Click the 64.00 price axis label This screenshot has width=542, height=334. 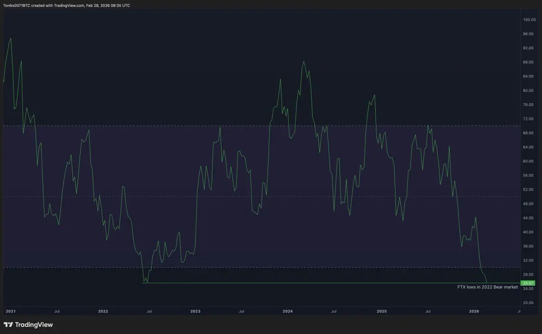click(528, 147)
